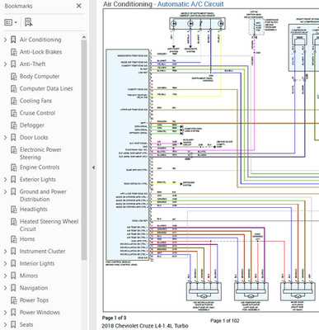This screenshot has height=330, width=319.
Task: Open the Exterior Lights bookmark
Action: (x=38, y=180)
